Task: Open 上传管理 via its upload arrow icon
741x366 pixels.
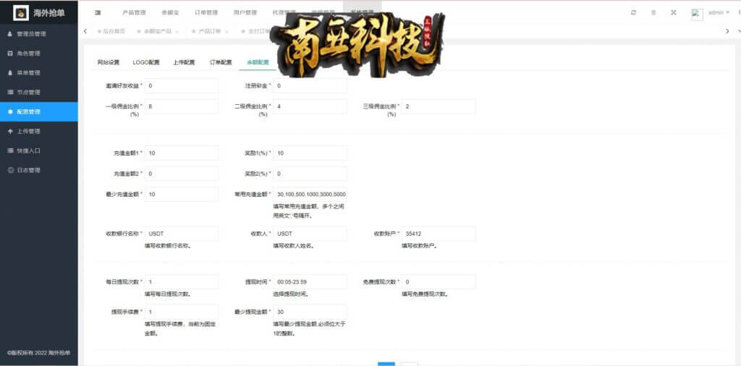Action: click(x=10, y=132)
